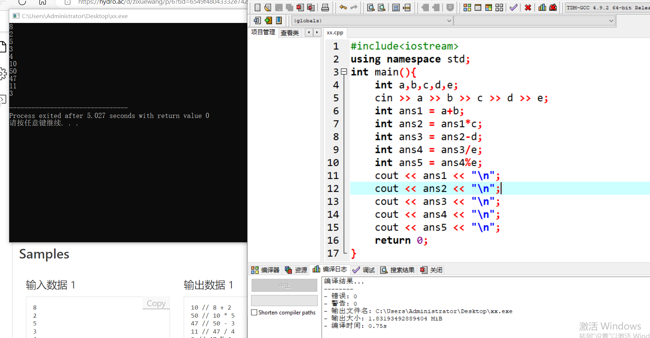Compile the program with the four-squares icon
This screenshot has height=338, width=650.
pyautogui.click(x=467, y=8)
